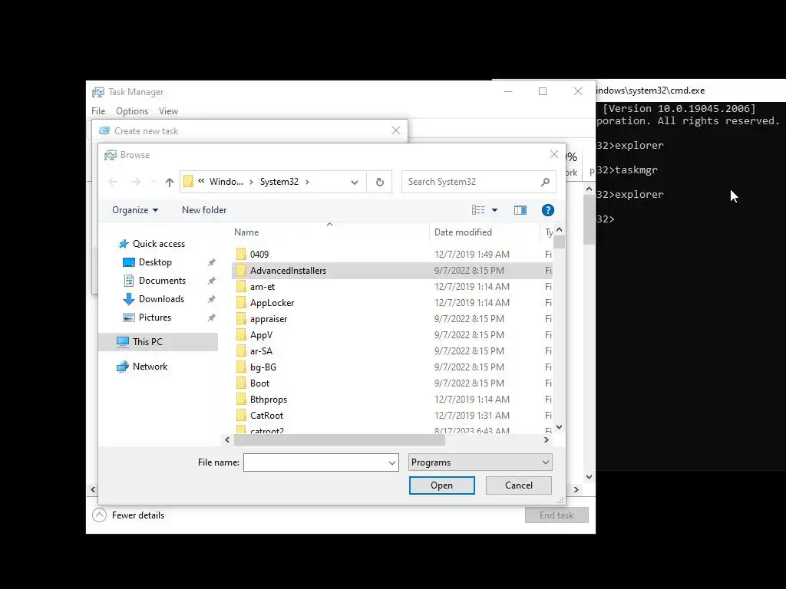786x589 pixels.
Task: Click the file list scroll down arrow
Action: [x=560, y=427]
